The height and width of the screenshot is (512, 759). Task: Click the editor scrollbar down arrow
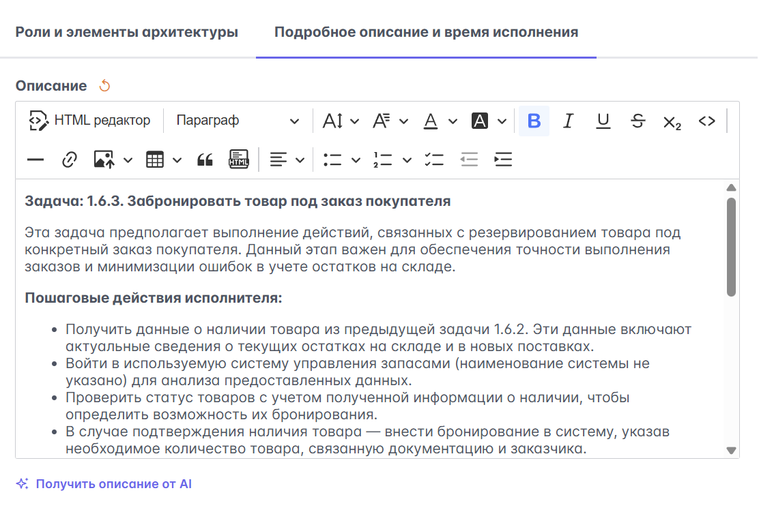pyautogui.click(x=732, y=450)
